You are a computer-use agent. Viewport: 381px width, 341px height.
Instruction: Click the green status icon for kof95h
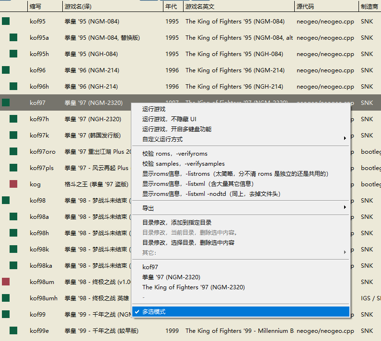(13, 54)
